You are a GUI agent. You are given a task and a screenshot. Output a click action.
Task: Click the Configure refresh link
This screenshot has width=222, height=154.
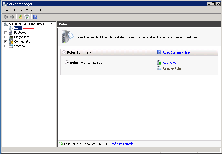[121, 144]
